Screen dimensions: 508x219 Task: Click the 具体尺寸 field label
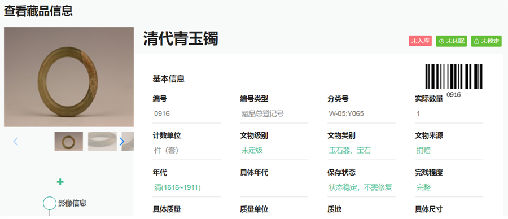[x=429, y=209]
